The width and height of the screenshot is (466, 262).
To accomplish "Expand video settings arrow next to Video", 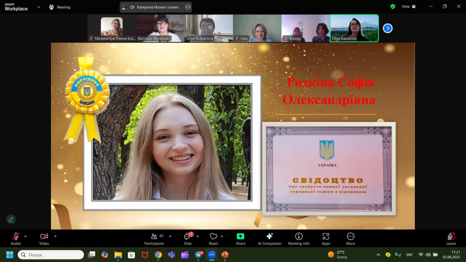I will click(55, 236).
